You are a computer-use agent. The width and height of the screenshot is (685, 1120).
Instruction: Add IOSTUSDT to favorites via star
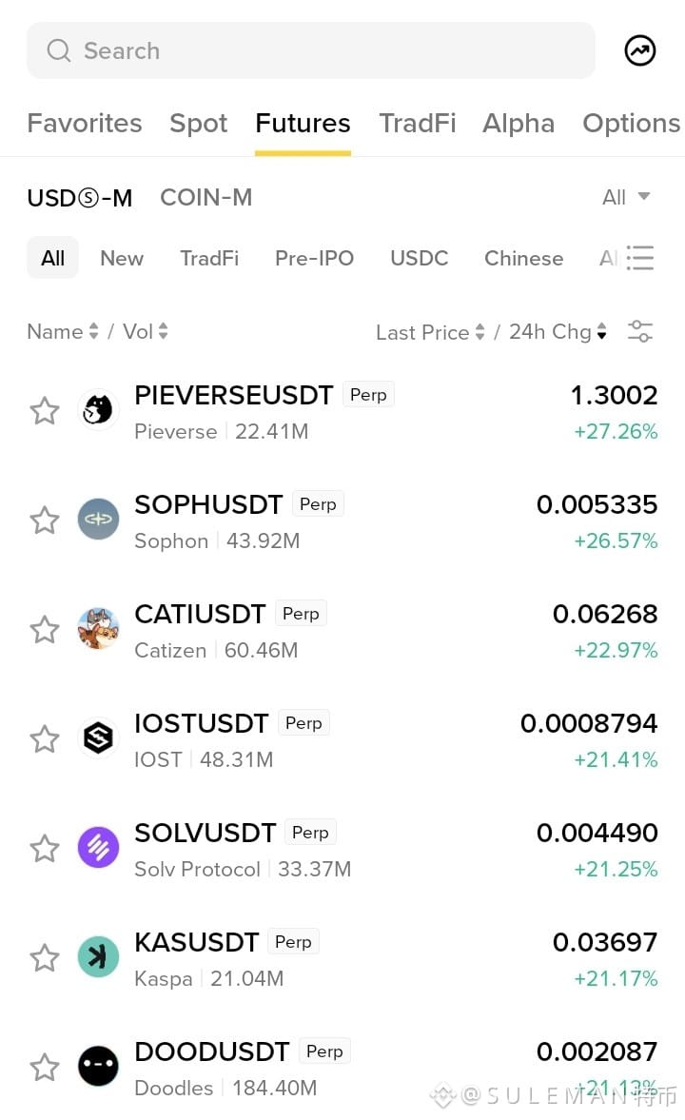click(x=45, y=738)
